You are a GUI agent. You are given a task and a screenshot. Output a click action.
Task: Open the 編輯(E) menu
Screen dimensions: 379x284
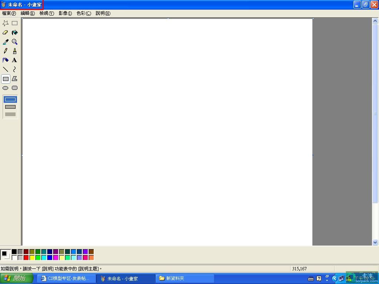27,13
